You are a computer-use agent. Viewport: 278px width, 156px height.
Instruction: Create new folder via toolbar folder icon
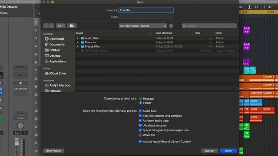point(72,26)
